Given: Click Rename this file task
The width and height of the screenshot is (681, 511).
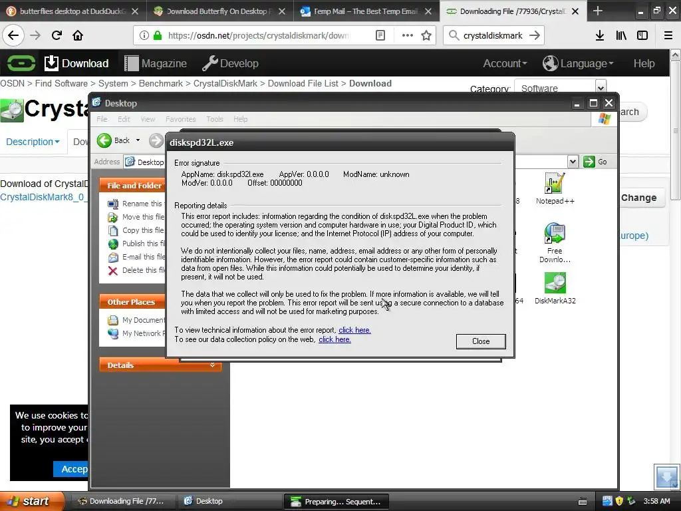Looking at the screenshot, I should 136,204.
